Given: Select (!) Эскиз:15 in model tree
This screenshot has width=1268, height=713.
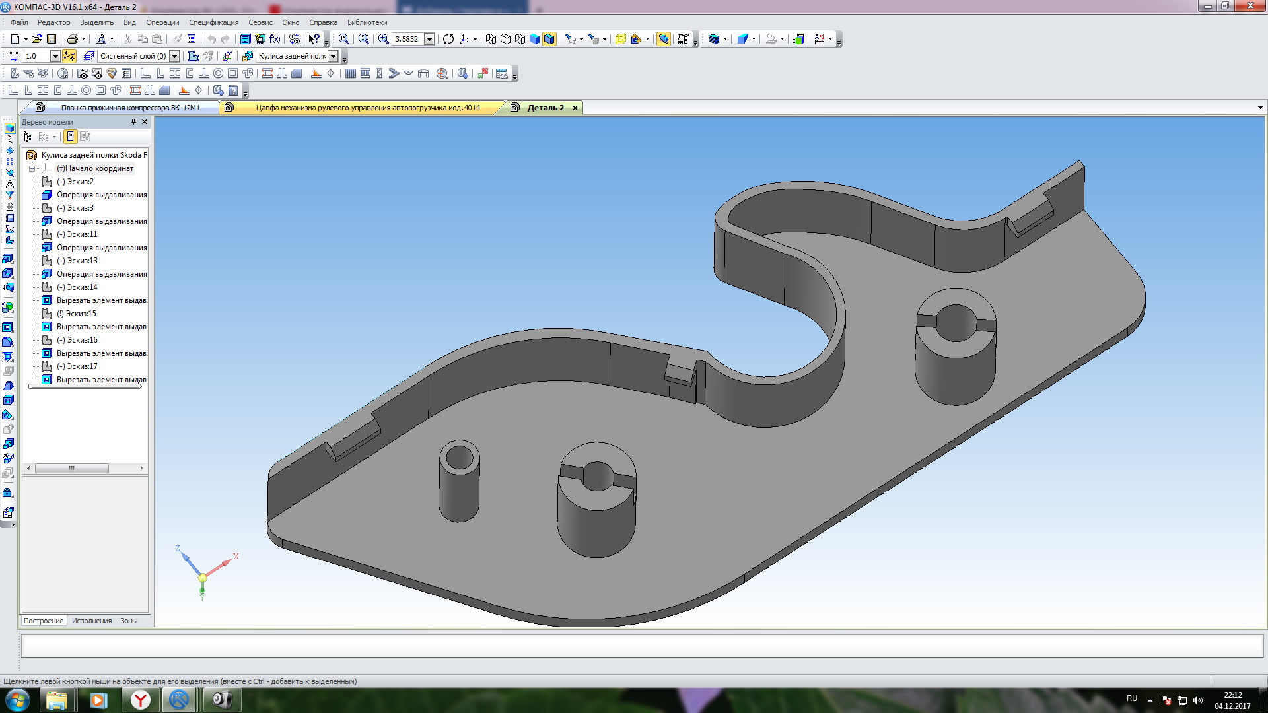Looking at the screenshot, I should tap(76, 314).
